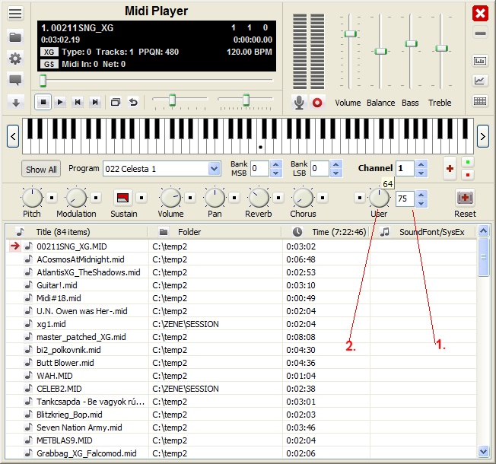Click the playlist window mode icon
This screenshot has height=464, width=496.
116,102
